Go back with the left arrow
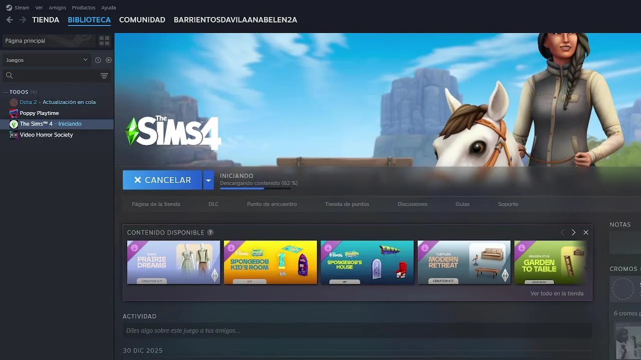Image resolution: width=641 pixels, height=360 pixels. point(10,20)
